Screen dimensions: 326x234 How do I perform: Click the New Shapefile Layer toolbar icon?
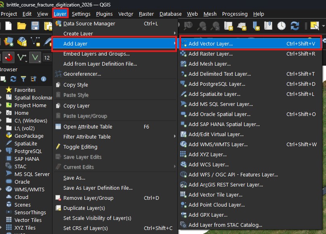[x=35, y=41]
